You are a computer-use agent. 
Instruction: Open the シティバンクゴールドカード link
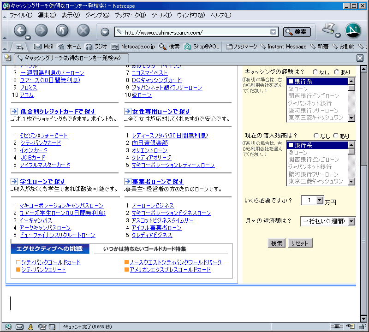click(51, 262)
